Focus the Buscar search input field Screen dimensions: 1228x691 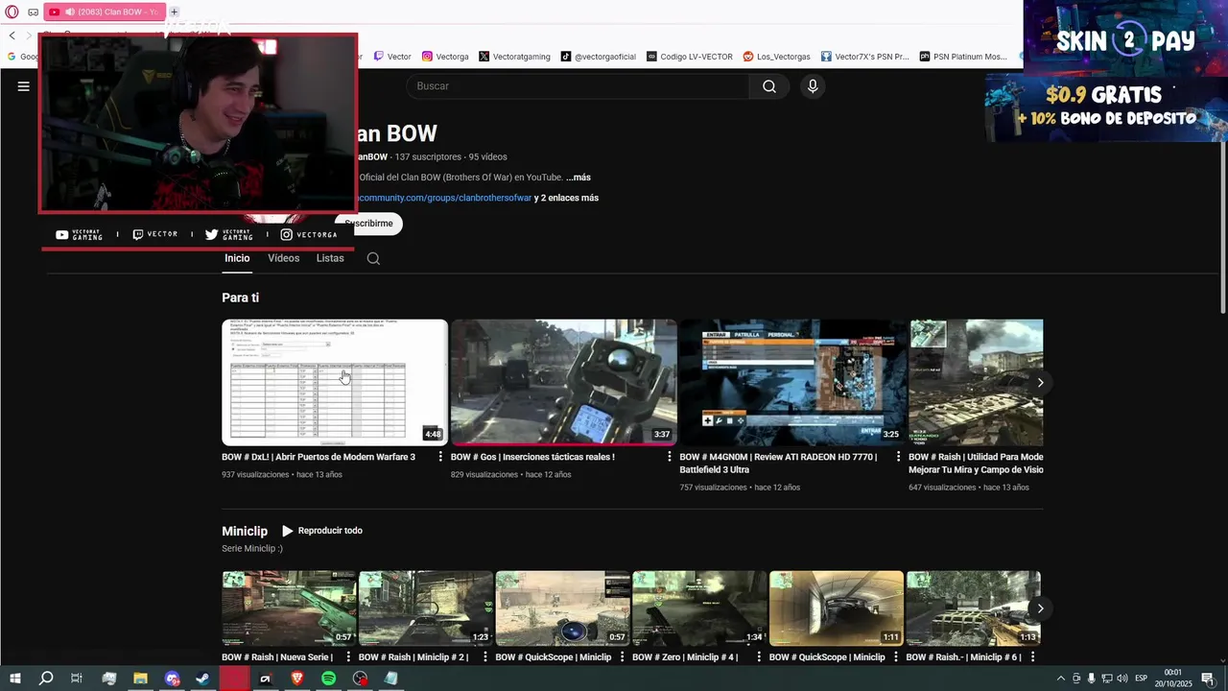579,86
